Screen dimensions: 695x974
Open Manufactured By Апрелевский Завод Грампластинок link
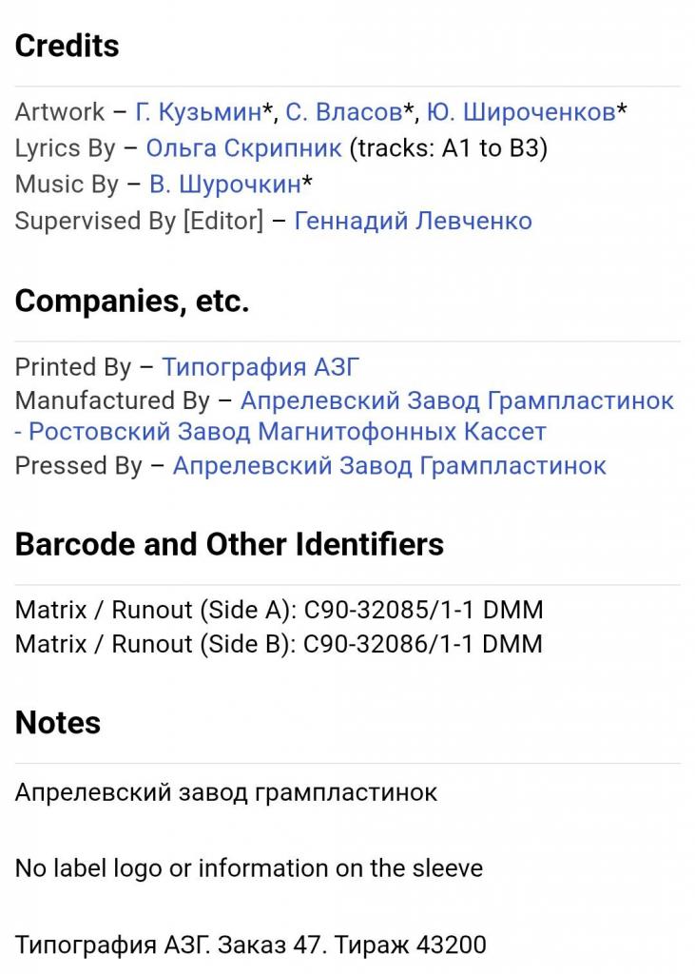coord(457,400)
